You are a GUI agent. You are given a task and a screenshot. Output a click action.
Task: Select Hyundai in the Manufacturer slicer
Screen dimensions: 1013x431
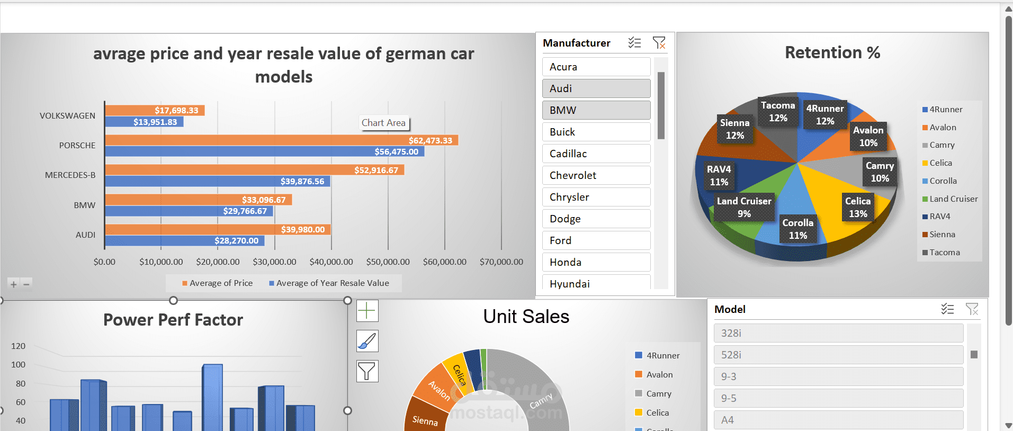point(596,282)
